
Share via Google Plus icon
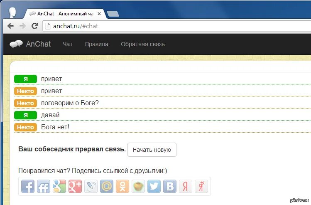point(75,186)
